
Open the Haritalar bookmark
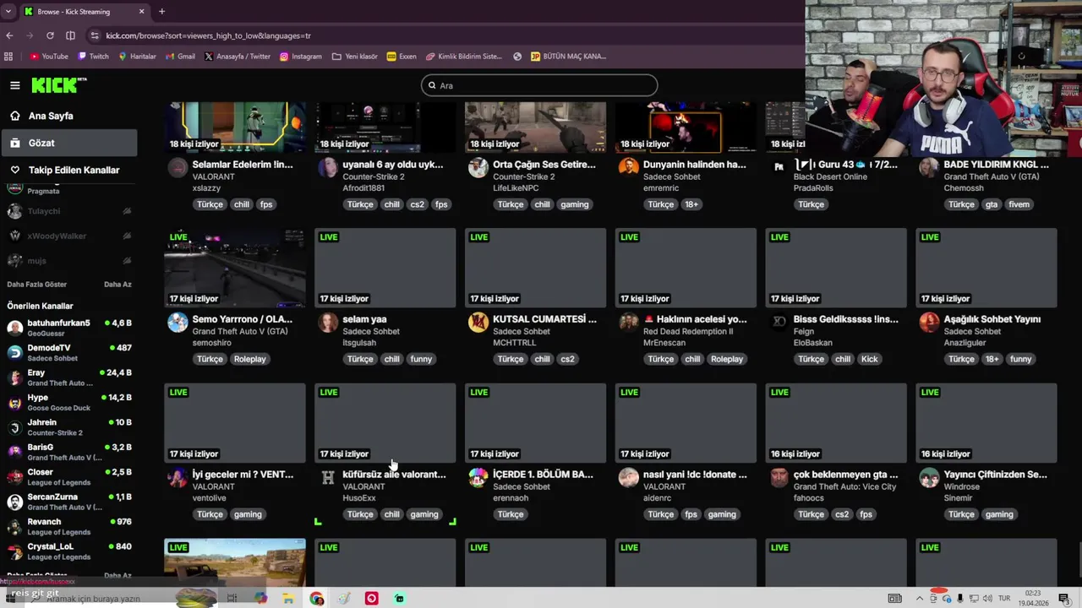pos(137,57)
